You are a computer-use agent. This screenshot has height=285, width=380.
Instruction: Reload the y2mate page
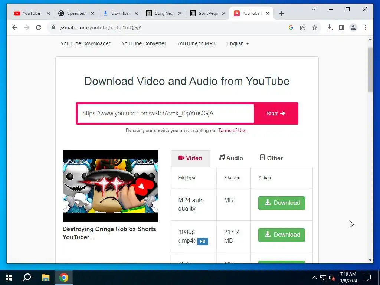click(39, 27)
